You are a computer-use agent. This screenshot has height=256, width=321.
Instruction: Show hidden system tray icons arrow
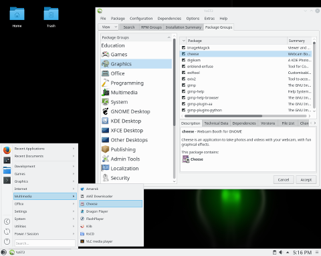click(288, 252)
